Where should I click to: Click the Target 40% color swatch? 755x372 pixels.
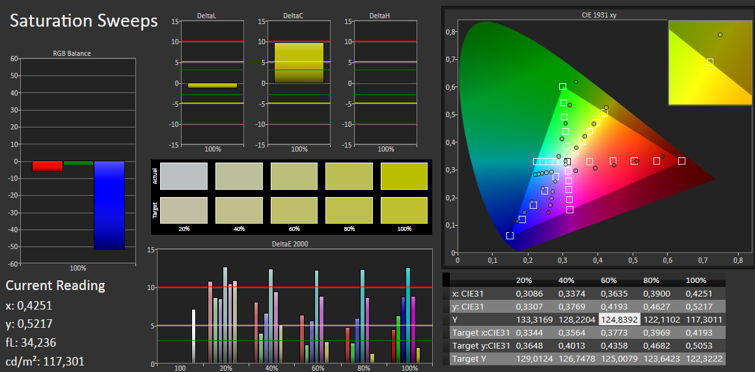(x=239, y=210)
